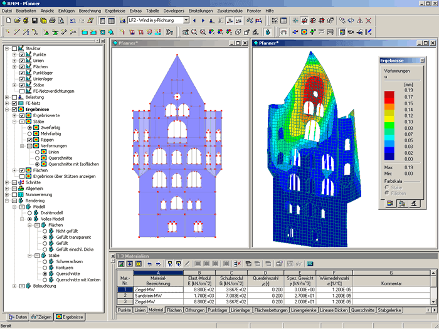
Task: Select the Mehrfarbig radio button
Action: [29, 133]
